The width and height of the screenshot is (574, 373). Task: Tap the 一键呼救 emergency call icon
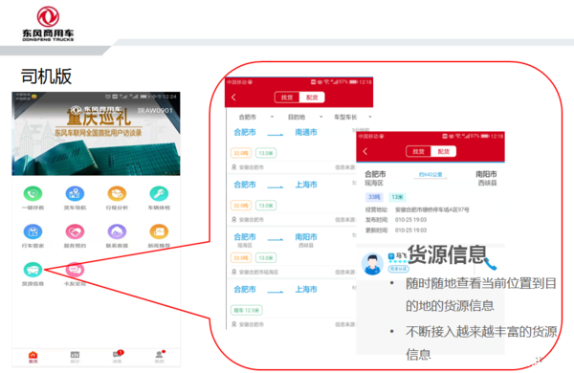tap(33, 193)
